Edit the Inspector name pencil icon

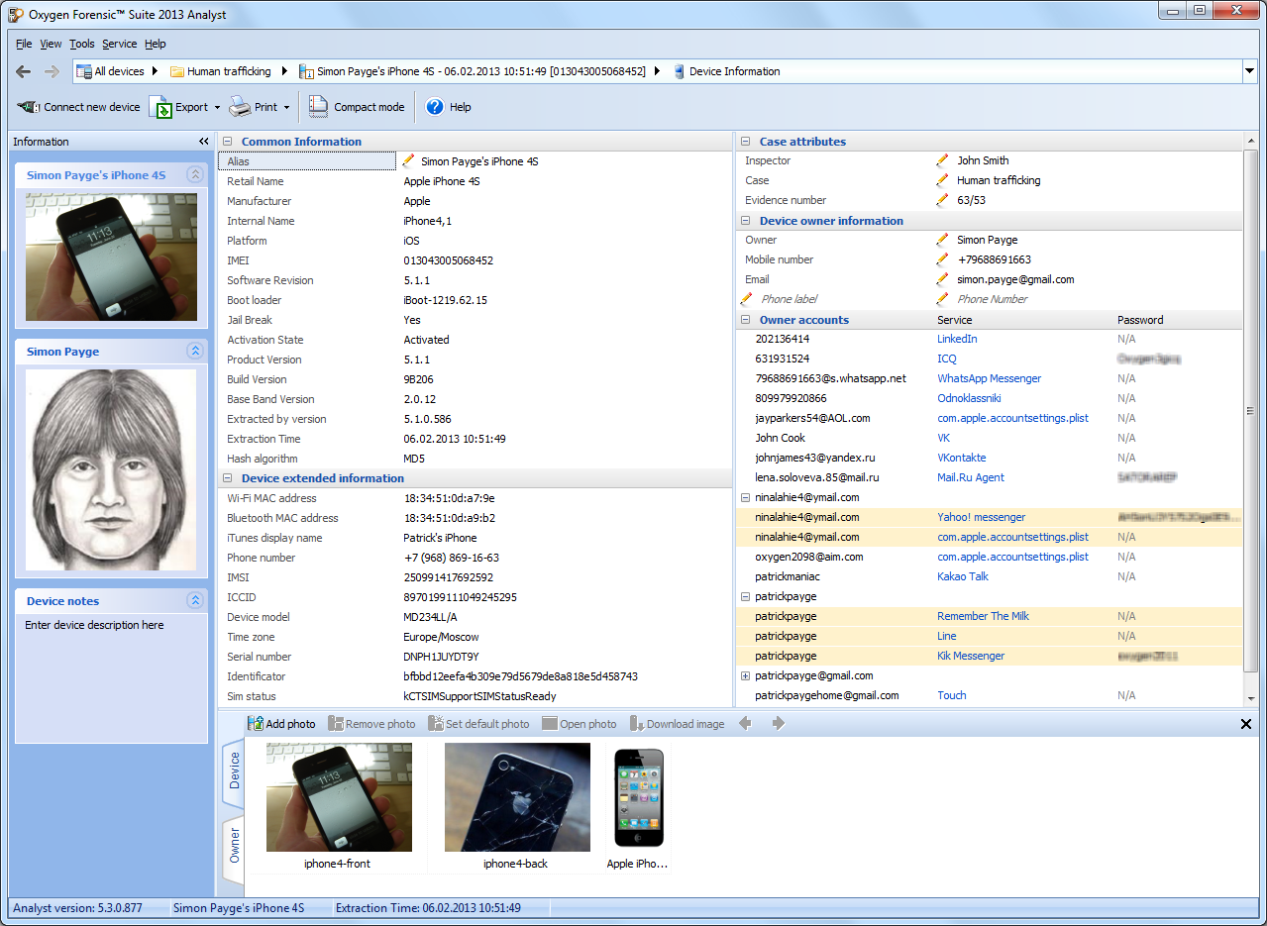coord(942,160)
